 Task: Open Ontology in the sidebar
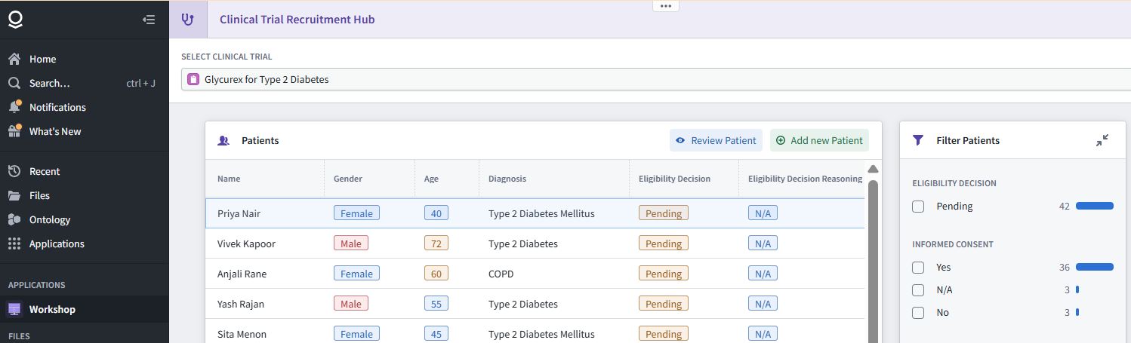[85, 219]
